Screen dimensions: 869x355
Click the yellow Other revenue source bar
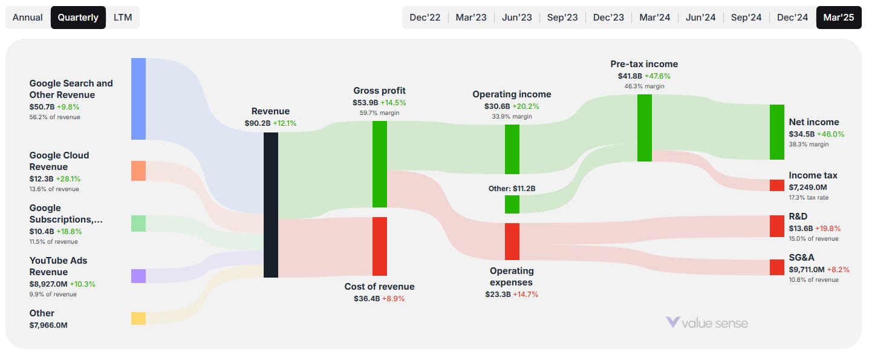point(138,318)
